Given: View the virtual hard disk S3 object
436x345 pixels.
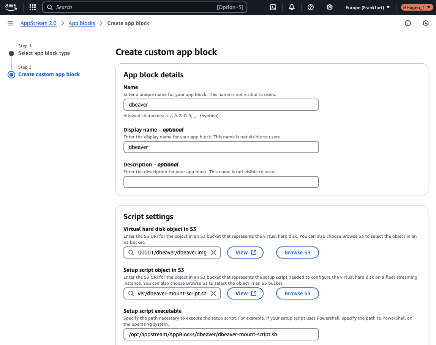Looking at the screenshot, I should pos(245,252).
